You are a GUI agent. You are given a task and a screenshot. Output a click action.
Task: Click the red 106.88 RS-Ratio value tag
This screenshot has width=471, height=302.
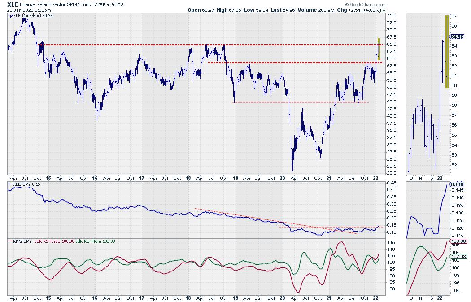[x=457, y=241]
